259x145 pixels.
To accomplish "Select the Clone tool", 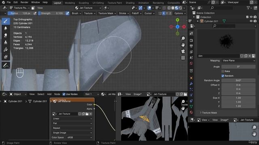I will click(6, 42).
